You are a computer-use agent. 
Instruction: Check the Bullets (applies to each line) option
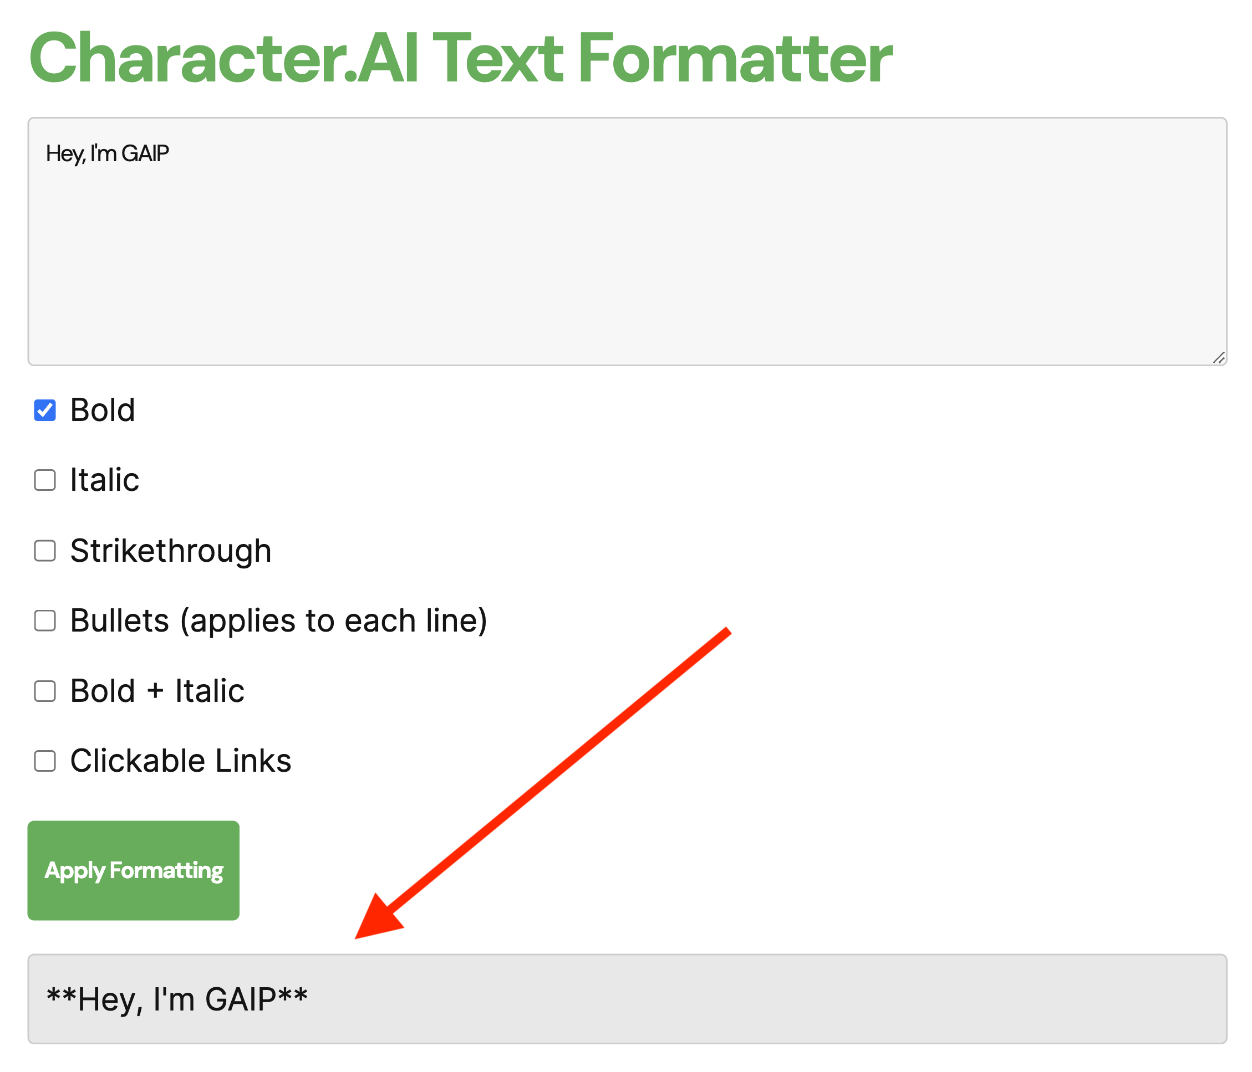pos(45,620)
